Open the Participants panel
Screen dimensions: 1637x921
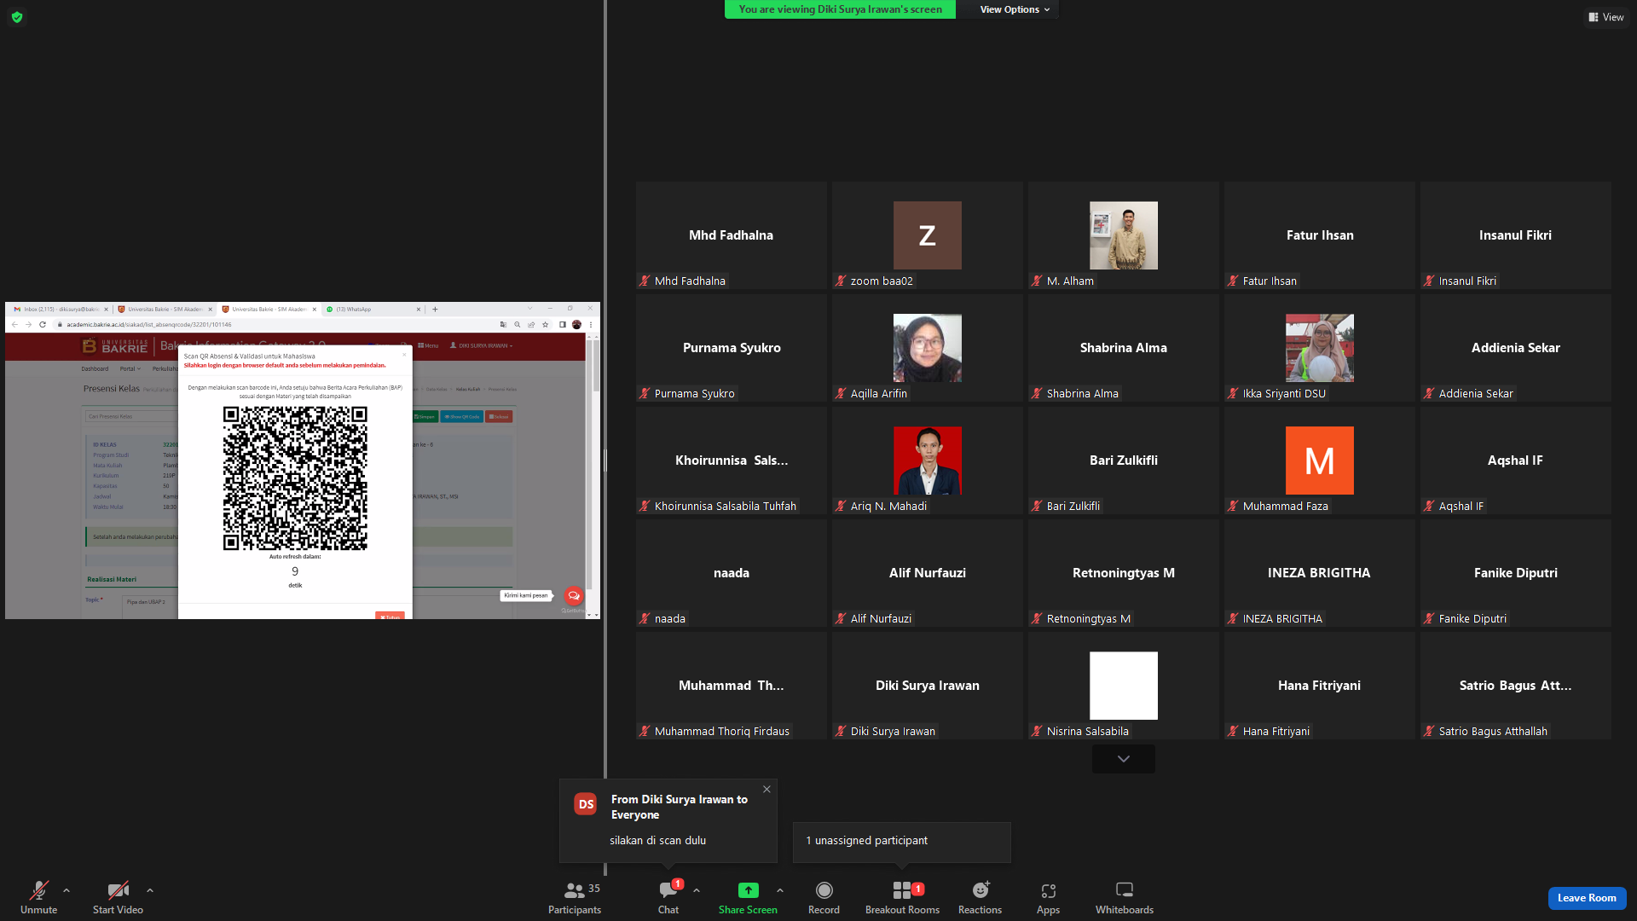[575, 897]
